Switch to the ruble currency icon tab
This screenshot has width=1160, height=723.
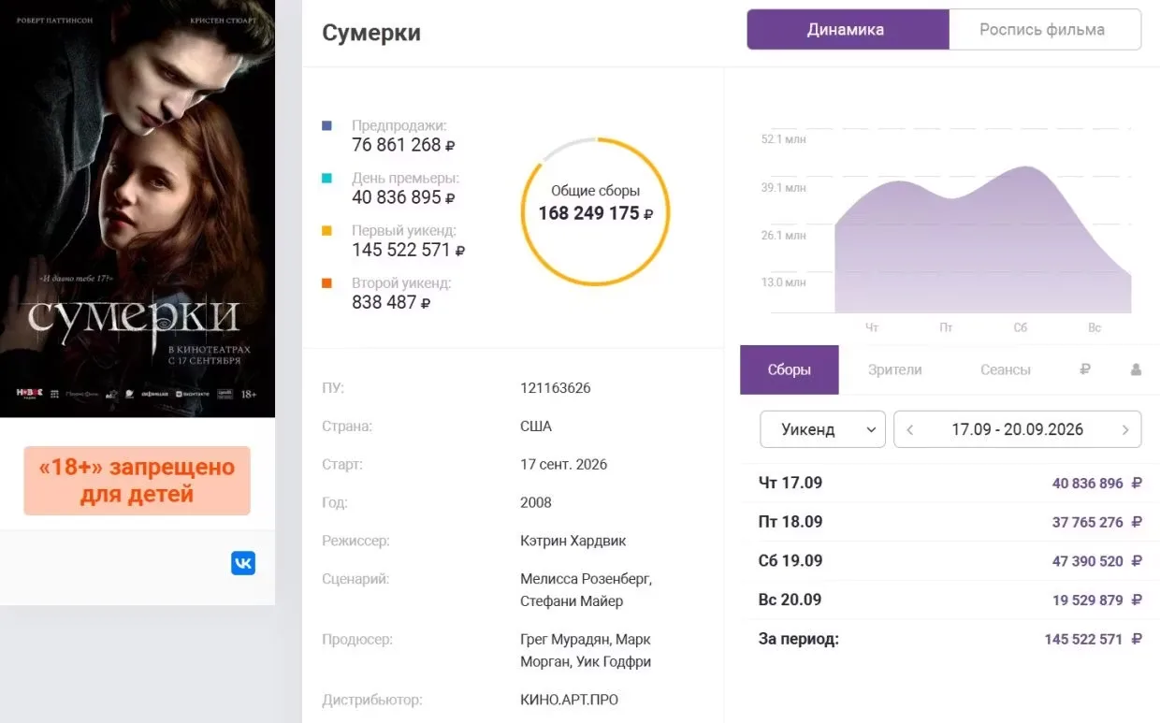pyautogui.click(x=1085, y=369)
